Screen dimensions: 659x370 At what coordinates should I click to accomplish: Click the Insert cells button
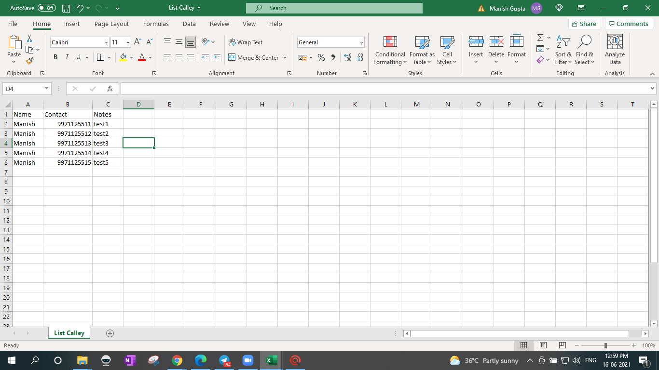(x=476, y=50)
